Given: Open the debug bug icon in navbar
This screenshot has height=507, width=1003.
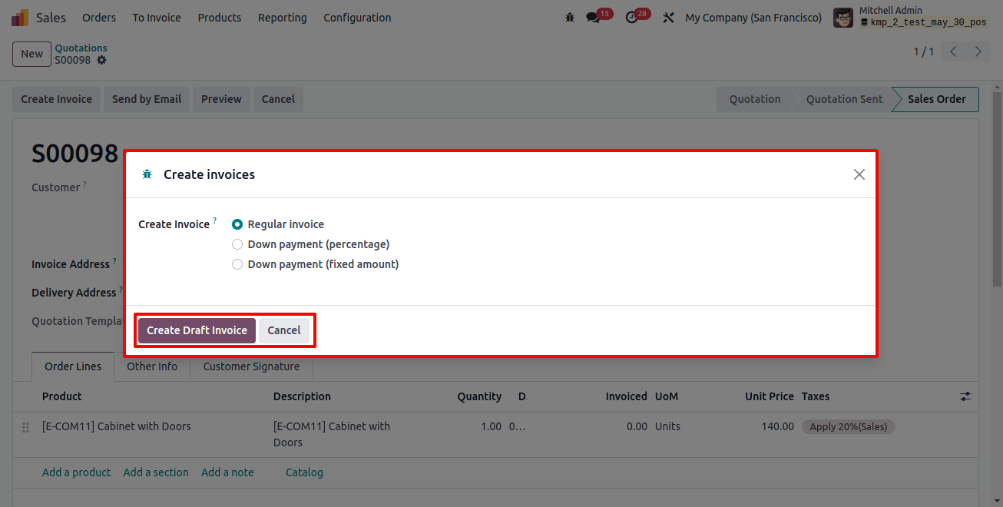Looking at the screenshot, I should (569, 18).
